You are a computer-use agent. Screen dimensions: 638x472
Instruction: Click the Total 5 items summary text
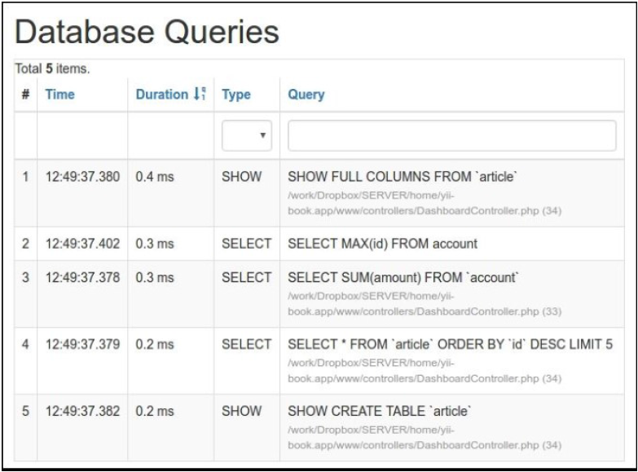(52, 68)
